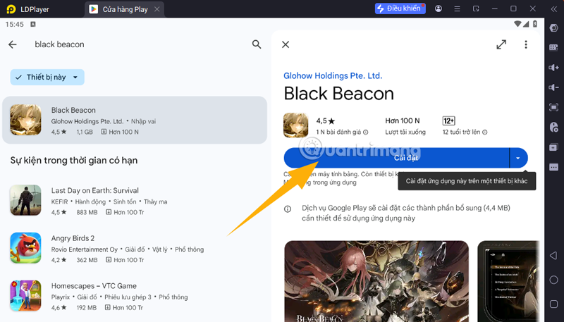Close the Cửa hàng Play tab
564x322 pixels.
point(157,9)
